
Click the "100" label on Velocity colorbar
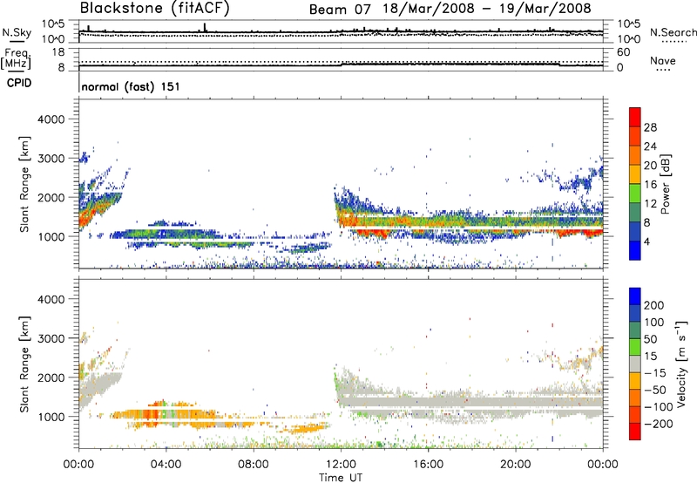point(654,322)
